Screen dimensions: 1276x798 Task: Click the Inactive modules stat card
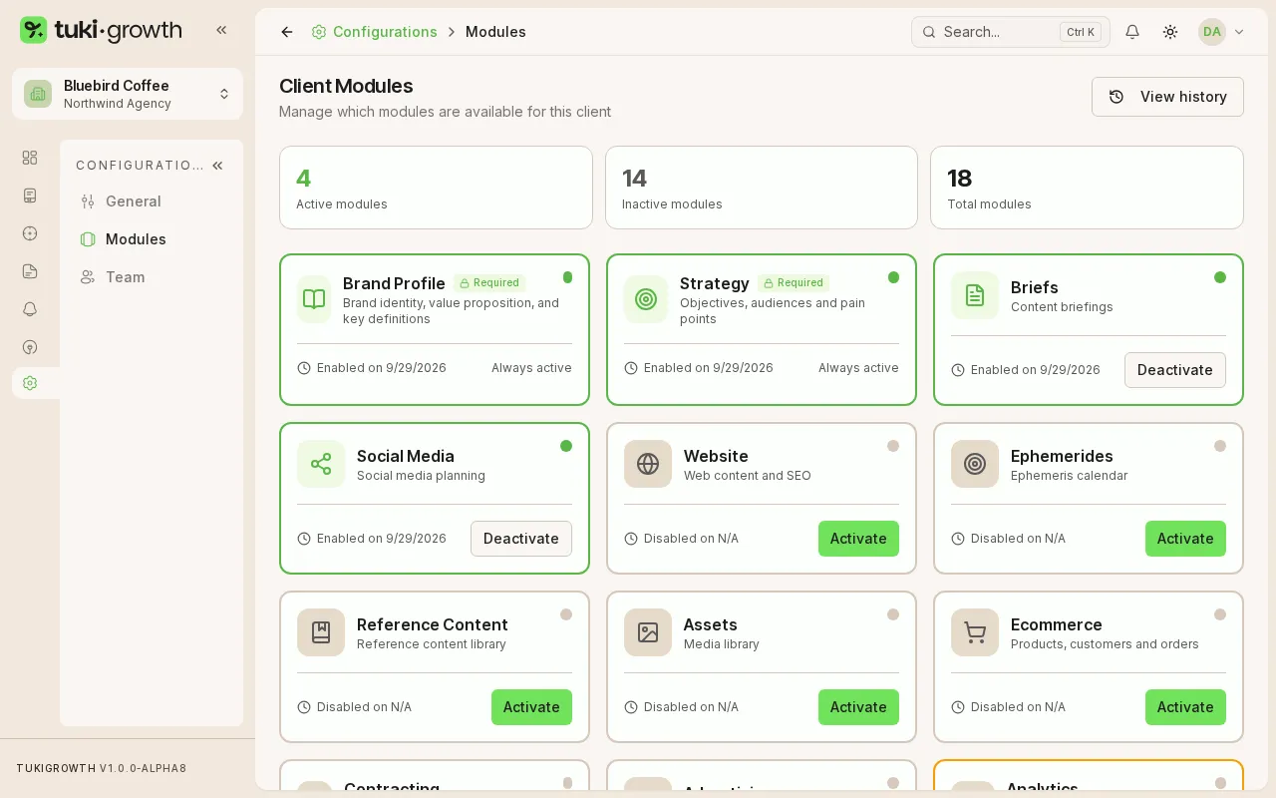pos(762,188)
